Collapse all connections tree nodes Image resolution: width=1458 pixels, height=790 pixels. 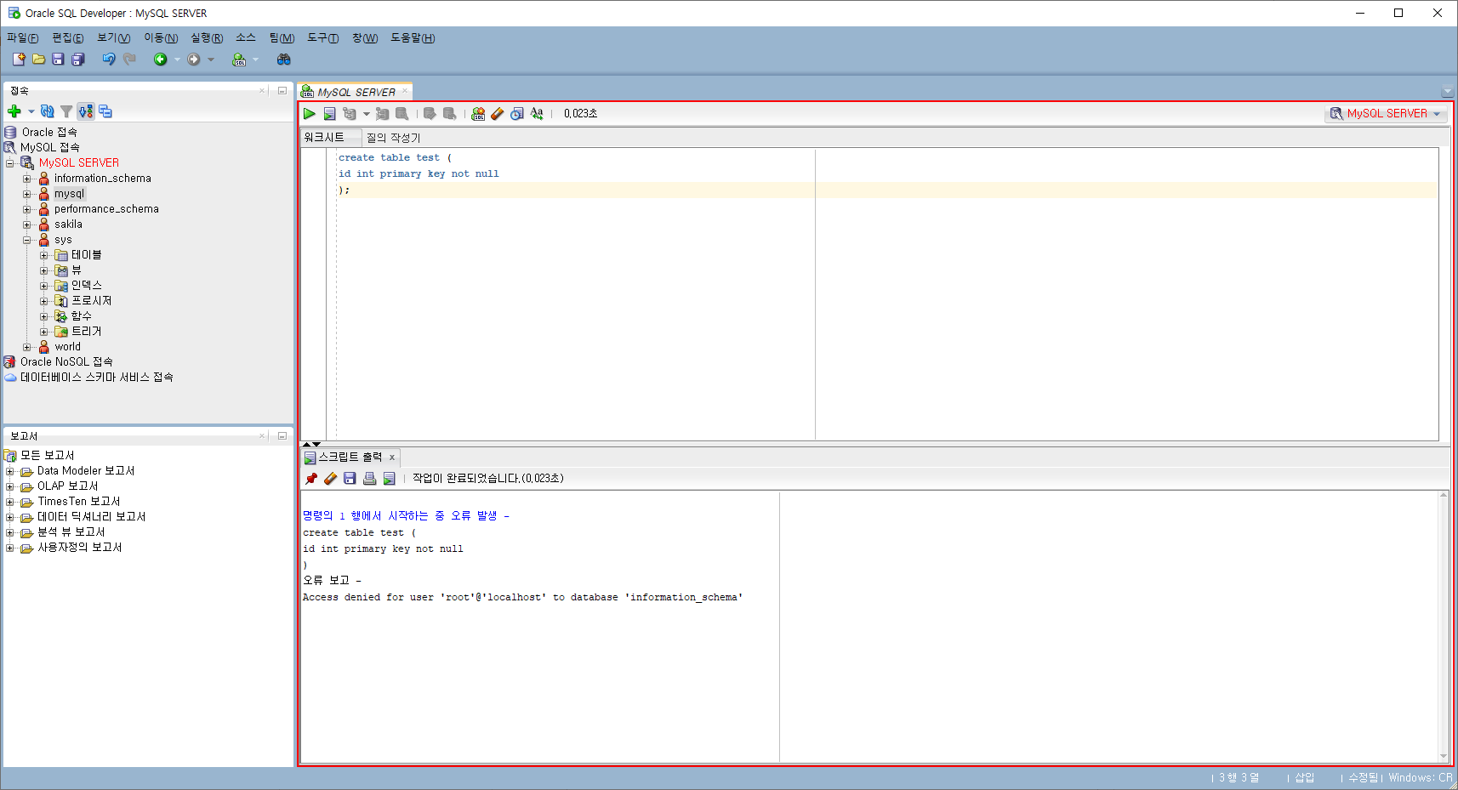coord(105,111)
